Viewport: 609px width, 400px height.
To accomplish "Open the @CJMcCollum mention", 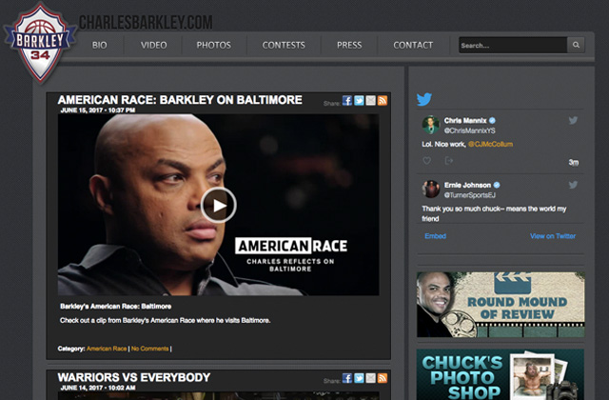I will (x=490, y=144).
